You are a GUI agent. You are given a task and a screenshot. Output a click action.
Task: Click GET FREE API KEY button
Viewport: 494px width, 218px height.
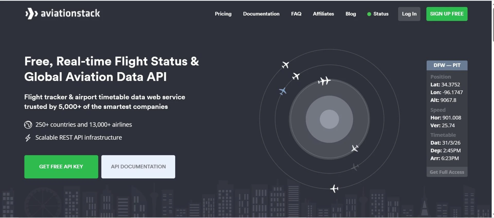(61, 167)
